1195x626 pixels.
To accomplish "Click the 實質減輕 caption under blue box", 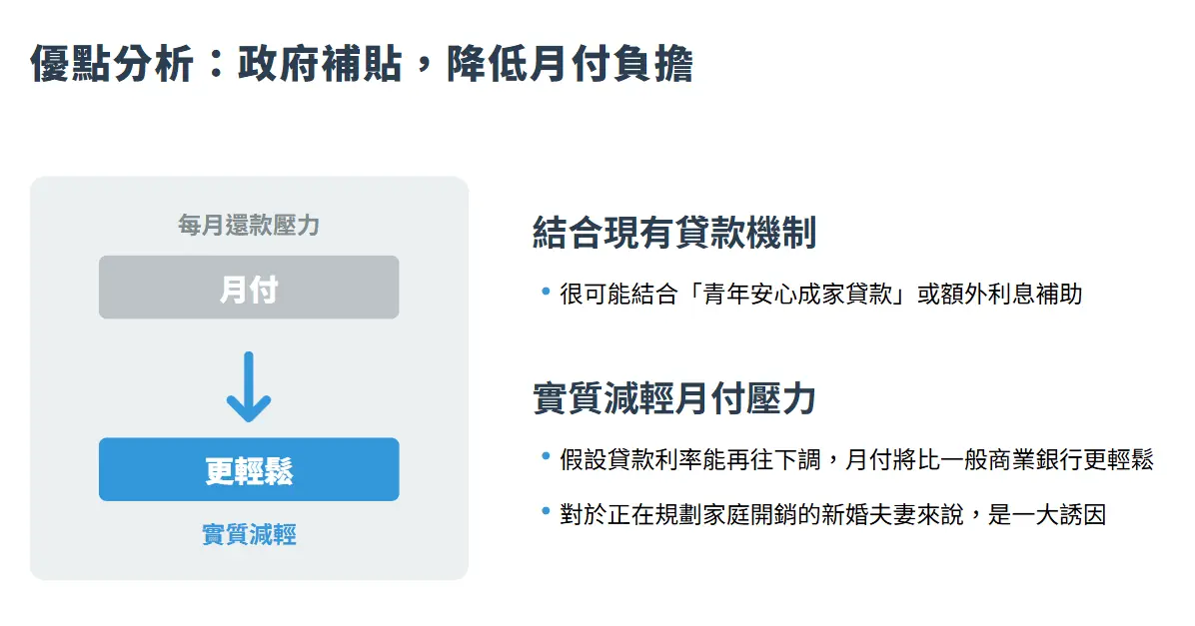I will pyautogui.click(x=249, y=534).
